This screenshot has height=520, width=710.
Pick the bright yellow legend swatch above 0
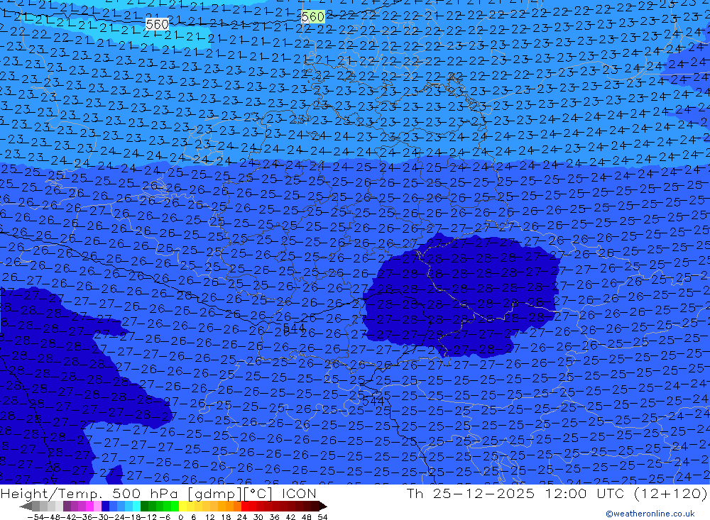183,507
